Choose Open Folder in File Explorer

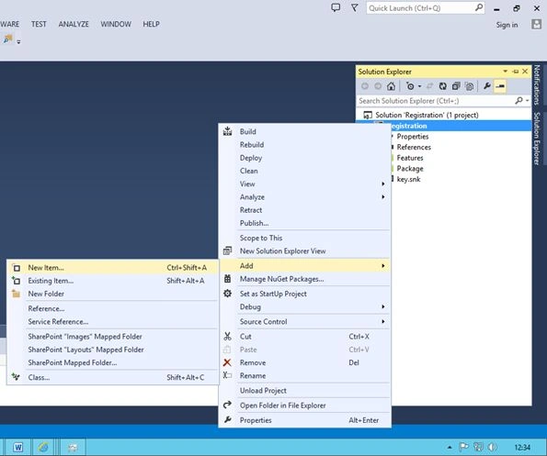(x=304, y=406)
